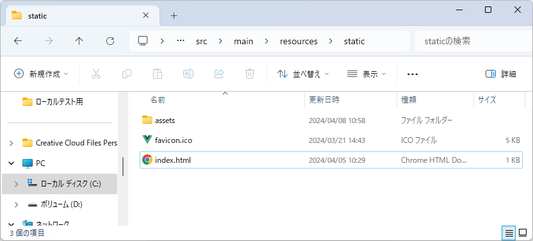This screenshot has height=241, width=533.
Task: Click date 2024/04/08 10:58
Action: click(337, 120)
